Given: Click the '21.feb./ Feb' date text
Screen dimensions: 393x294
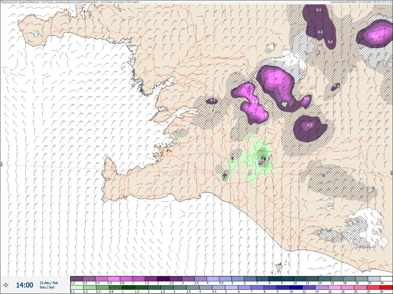Looking at the screenshot, I should 49,283.
